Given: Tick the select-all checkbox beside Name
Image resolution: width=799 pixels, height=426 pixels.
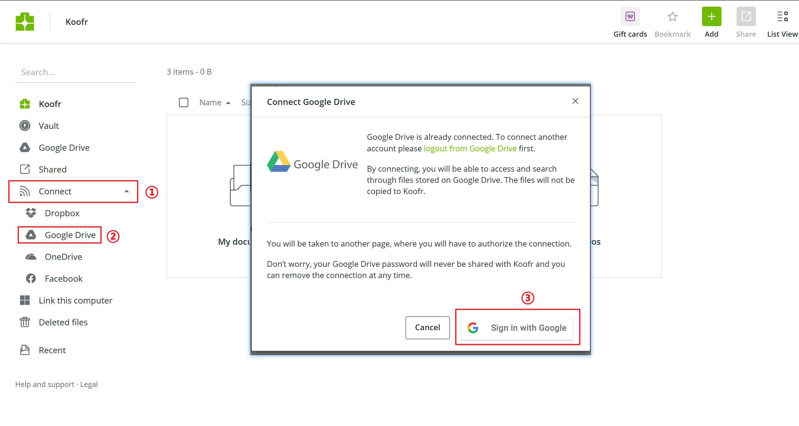Looking at the screenshot, I should click(183, 102).
